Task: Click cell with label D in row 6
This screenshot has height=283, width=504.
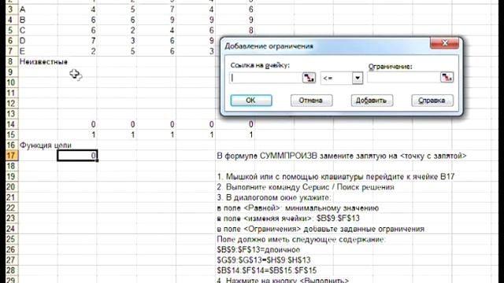Action: tap(23, 41)
